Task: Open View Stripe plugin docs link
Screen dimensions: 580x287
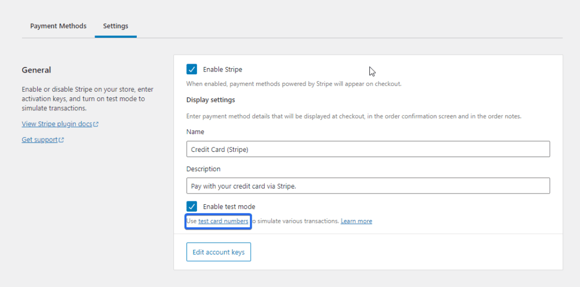Action: tap(57, 124)
